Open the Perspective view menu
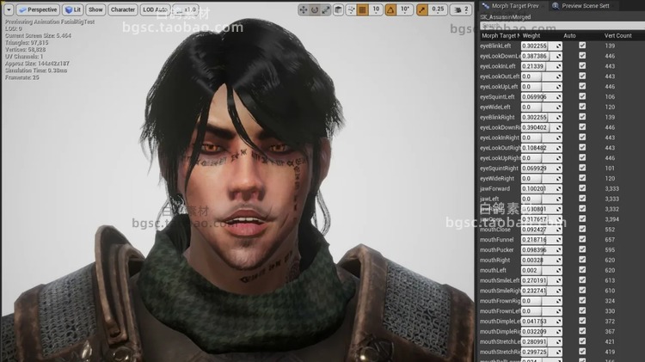Viewport: 645px width, 362px height. (x=38, y=9)
